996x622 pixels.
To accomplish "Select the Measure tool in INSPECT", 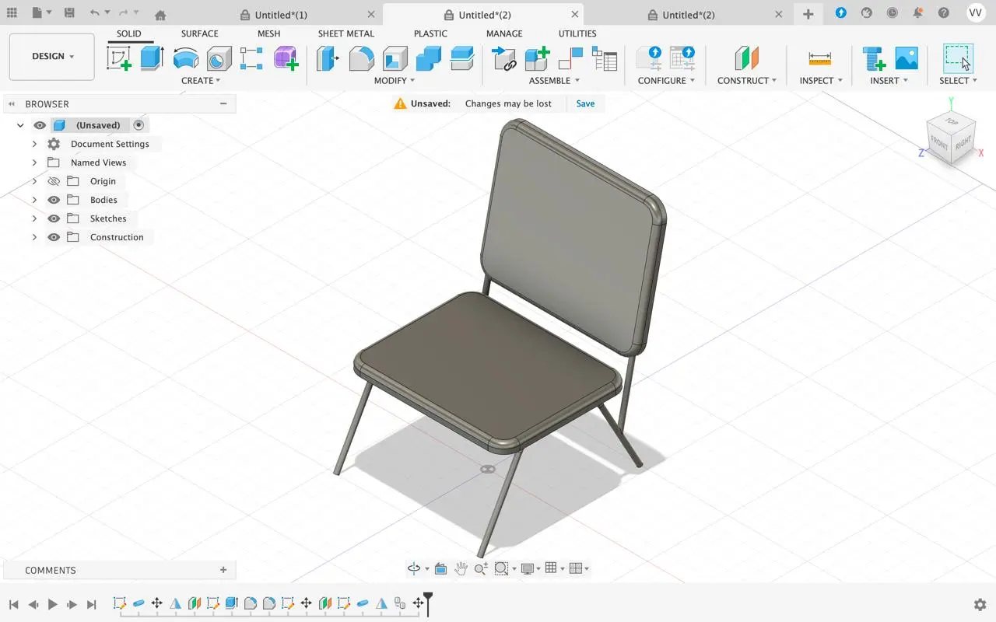I will coord(819,58).
